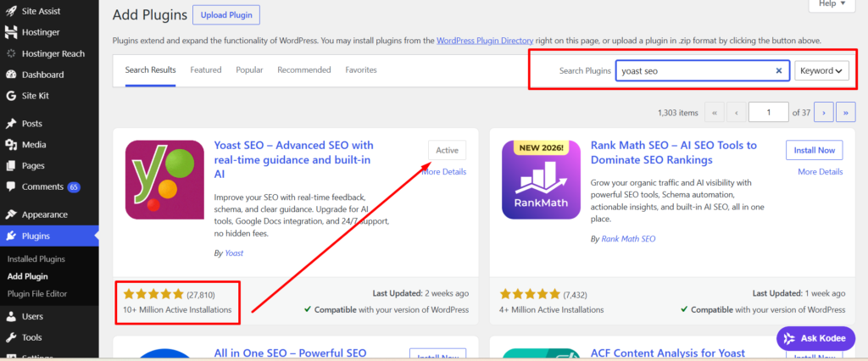Open the Yoast SEO plugin title link

pos(294,159)
